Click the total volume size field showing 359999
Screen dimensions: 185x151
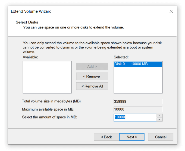click(138, 101)
